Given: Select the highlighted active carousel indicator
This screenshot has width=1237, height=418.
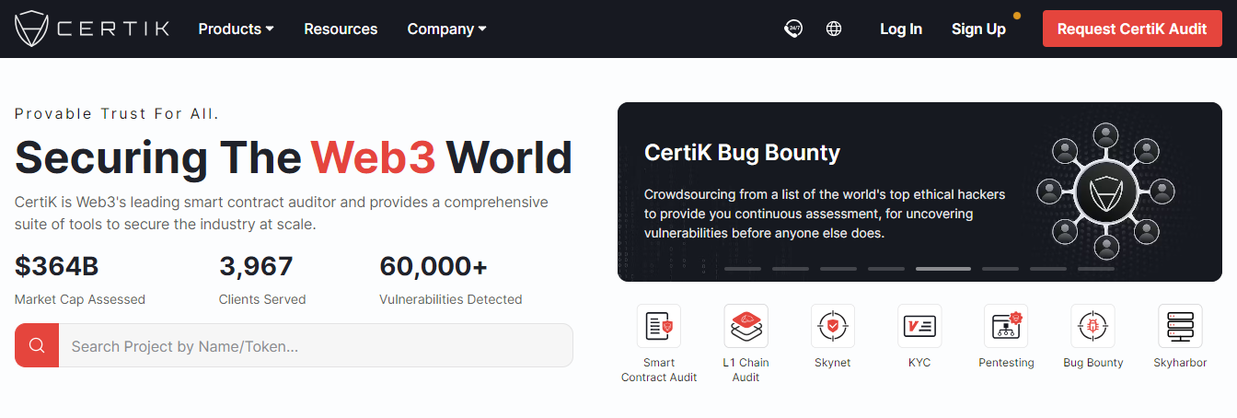Looking at the screenshot, I should tap(943, 269).
